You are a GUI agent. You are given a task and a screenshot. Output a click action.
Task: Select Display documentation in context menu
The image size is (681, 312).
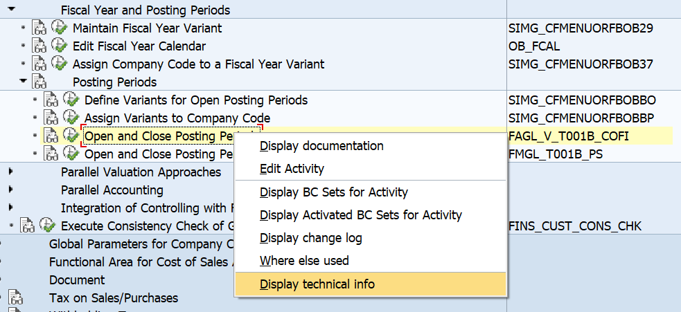coord(321,146)
